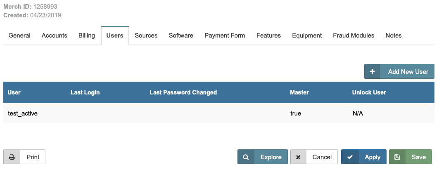Go to the Billing tab
439x172 pixels.
tap(87, 35)
